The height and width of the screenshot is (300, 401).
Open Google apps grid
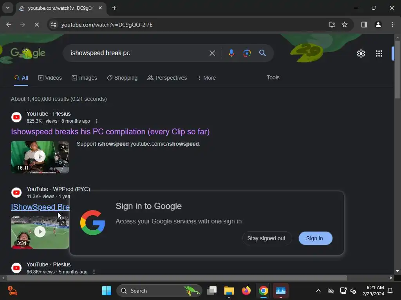(x=379, y=54)
